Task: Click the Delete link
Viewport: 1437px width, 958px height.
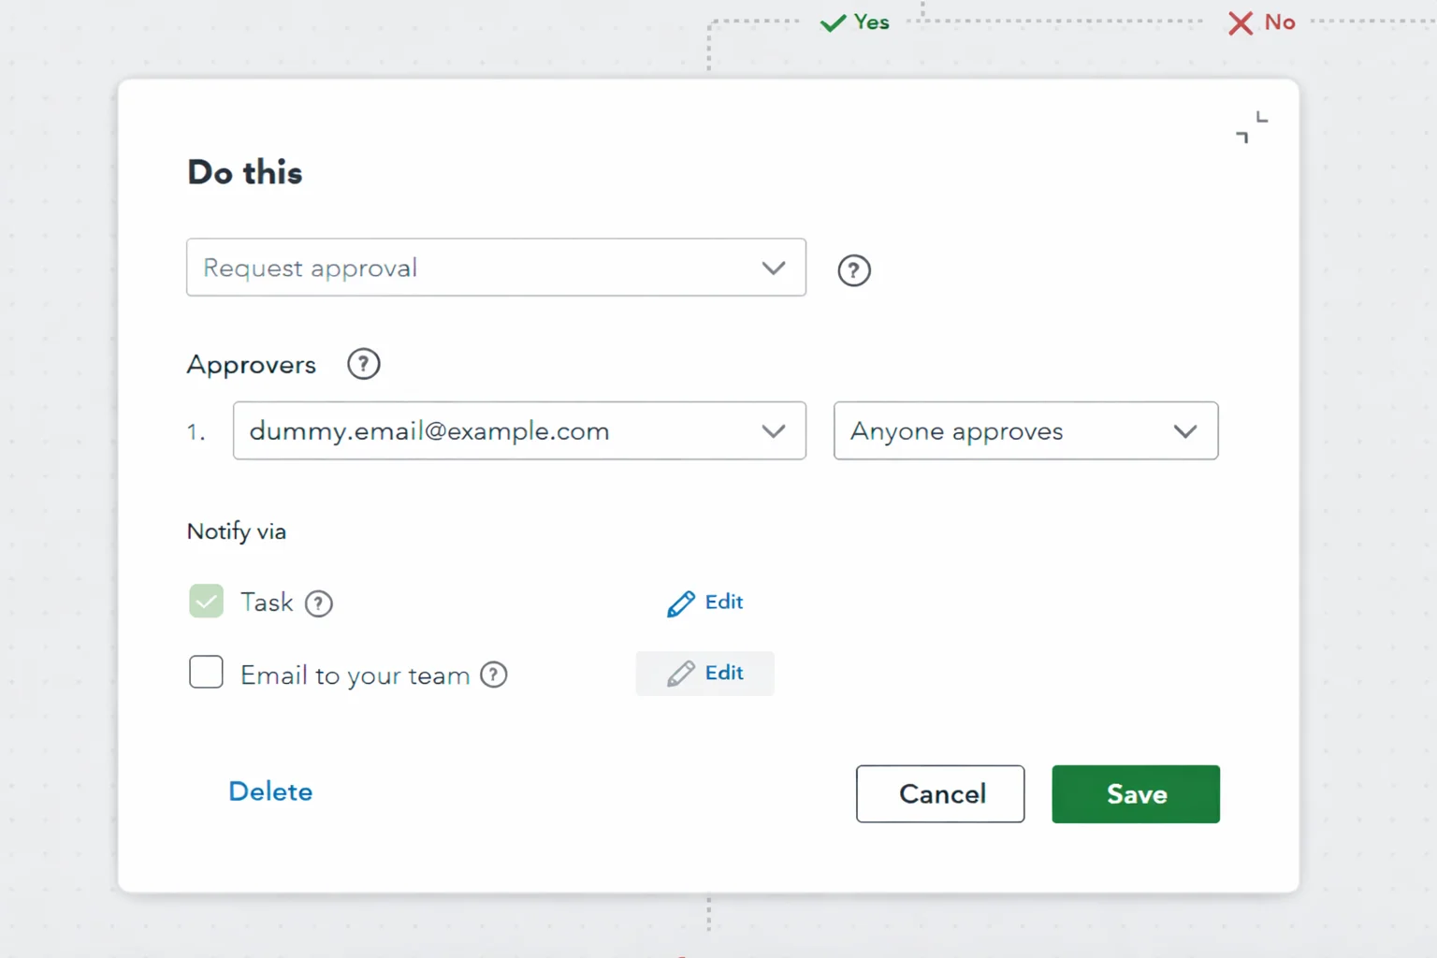Action: click(270, 791)
